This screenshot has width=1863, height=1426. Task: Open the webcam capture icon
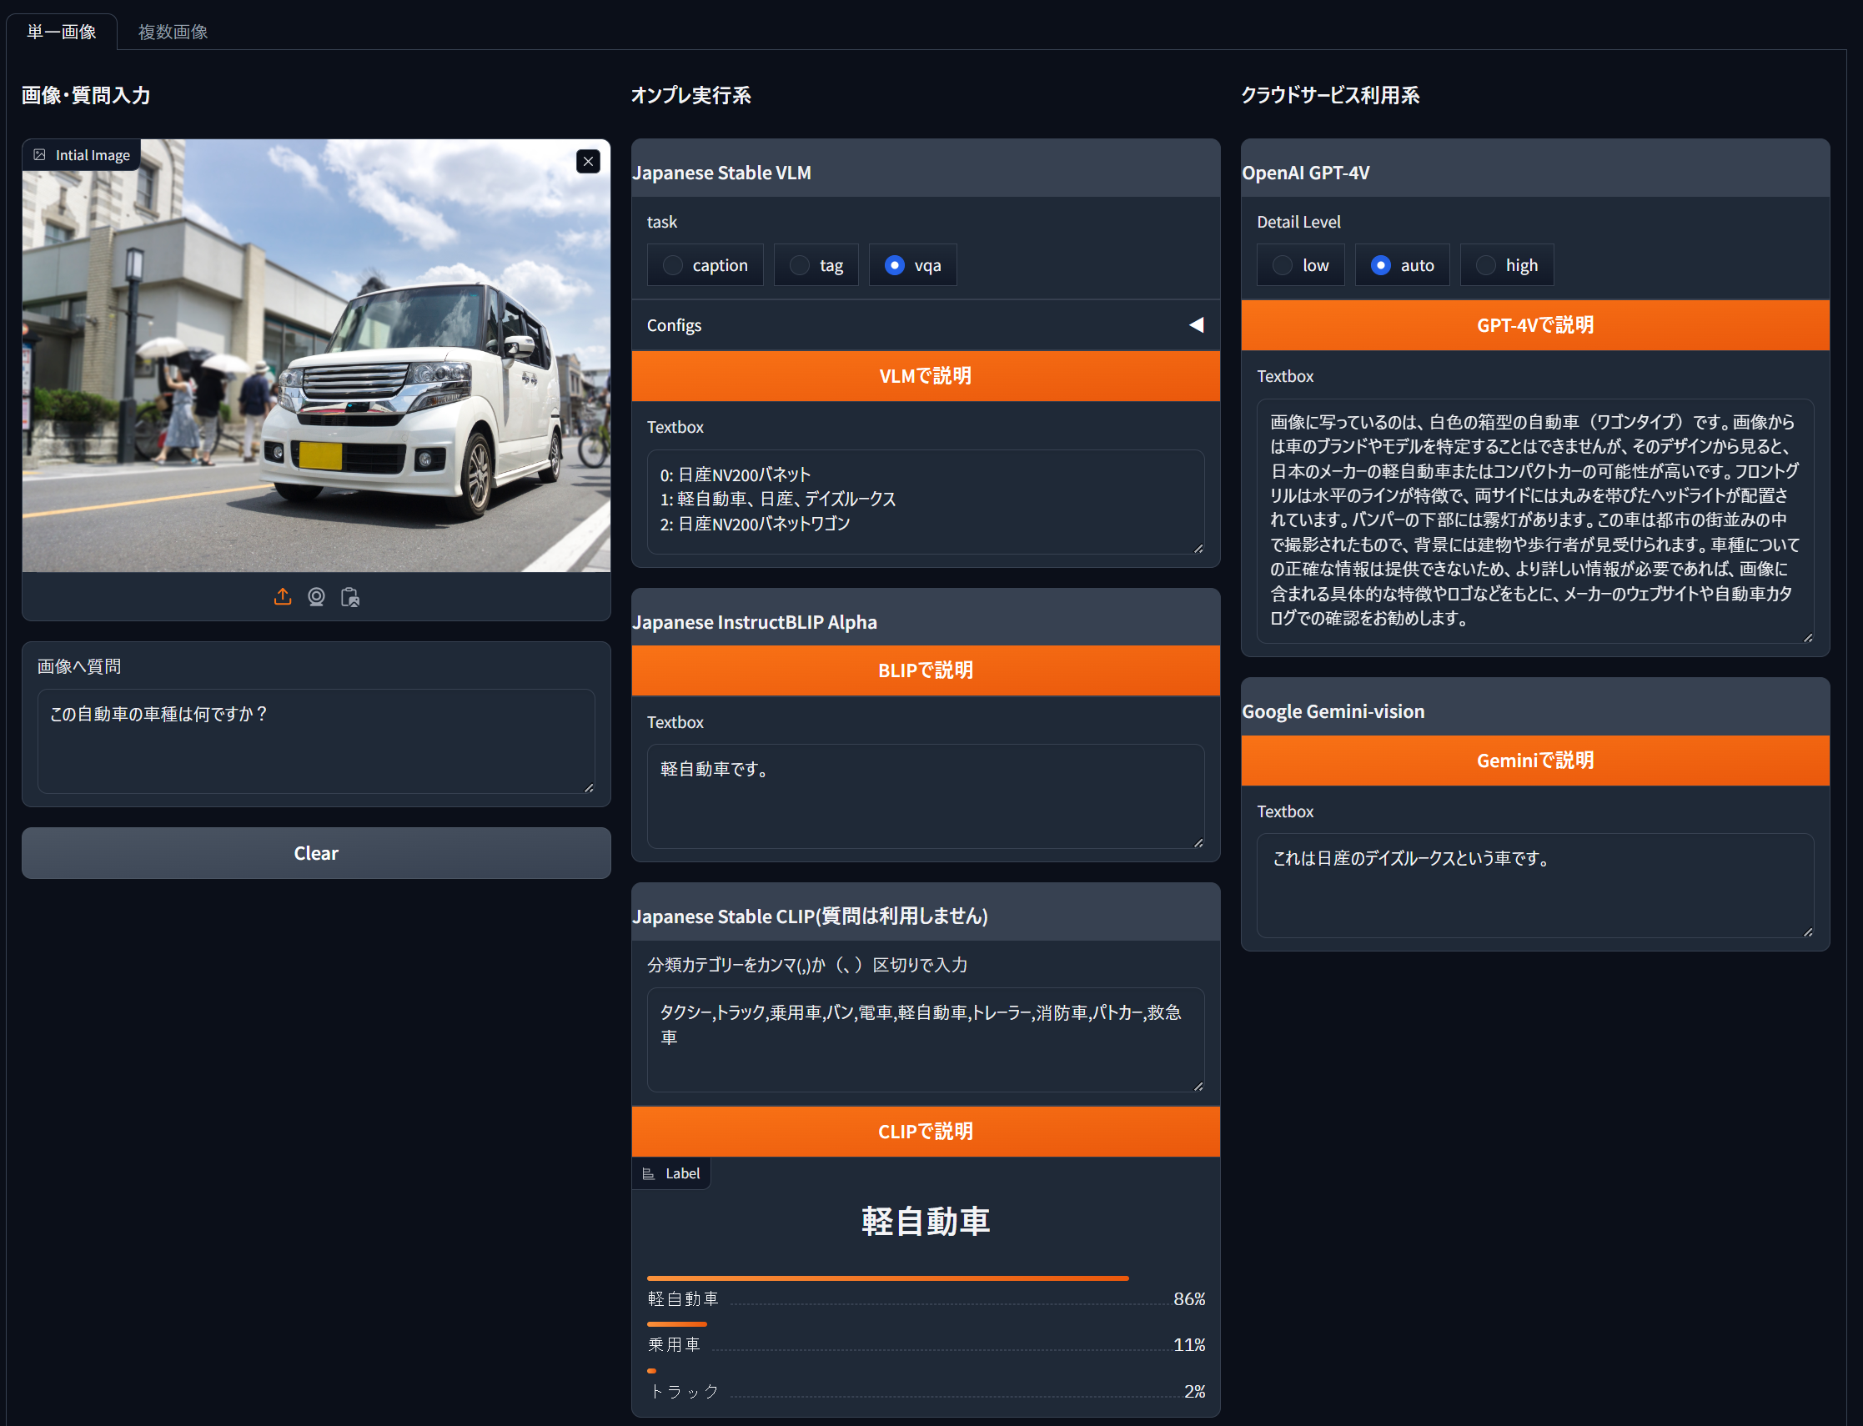tap(317, 597)
